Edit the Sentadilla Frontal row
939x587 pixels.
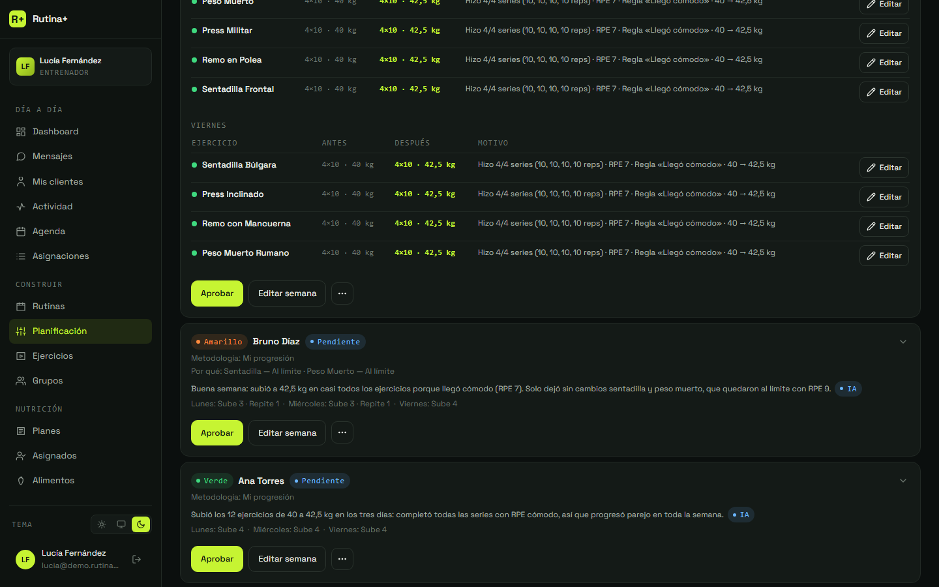[884, 92]
